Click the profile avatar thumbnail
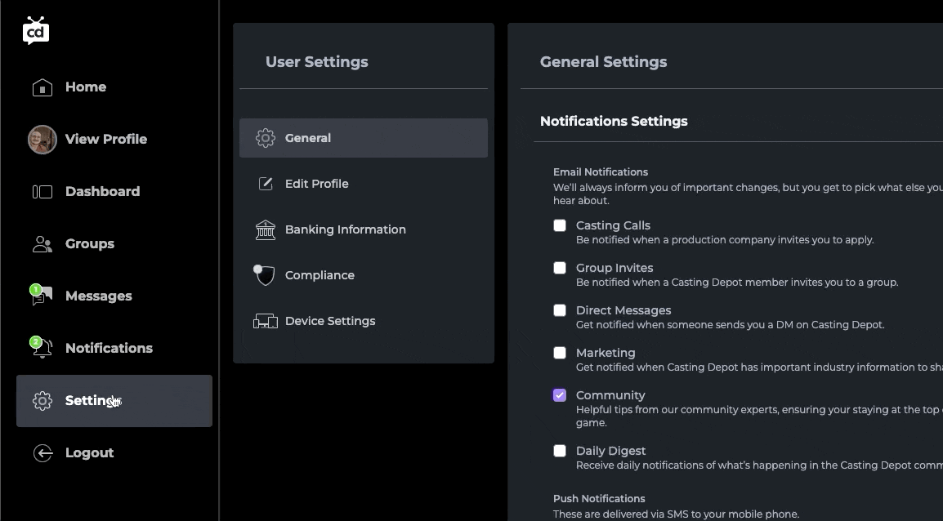Viewport: 943px width, 521px height. (42, 140)
